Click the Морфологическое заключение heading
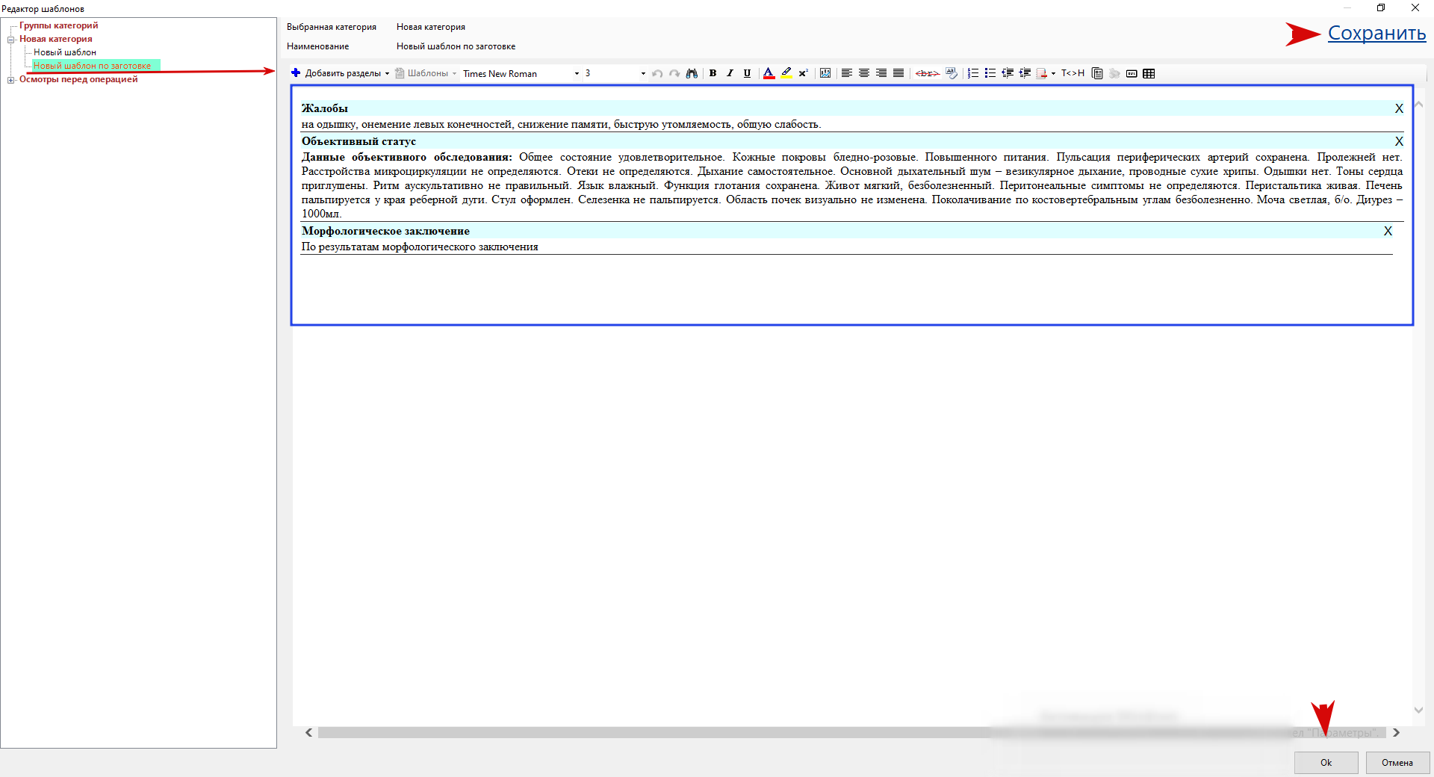The image size is (1434, 777). pos(385,231)
